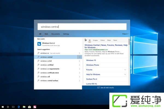Open the Filters dropdown

(x=125, y=34)
